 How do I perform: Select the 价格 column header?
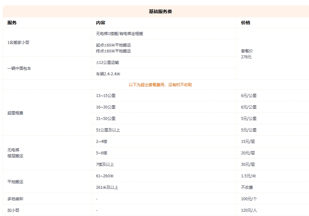pos(244,23)
